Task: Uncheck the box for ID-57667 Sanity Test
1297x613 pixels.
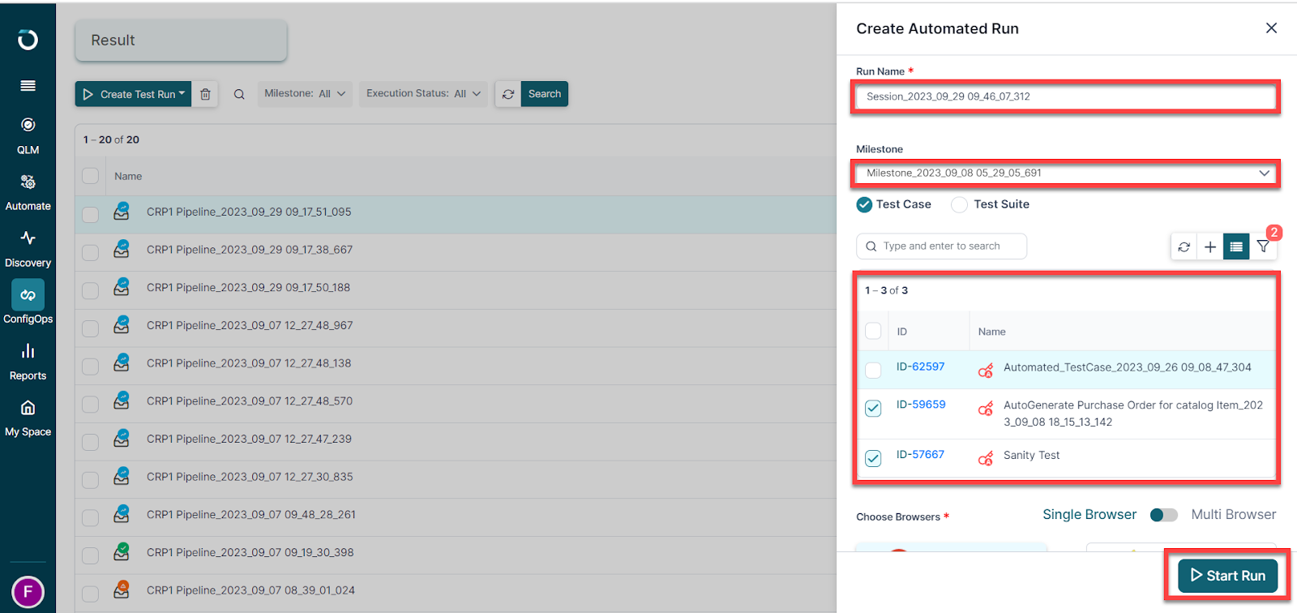Action: [873, 459]
